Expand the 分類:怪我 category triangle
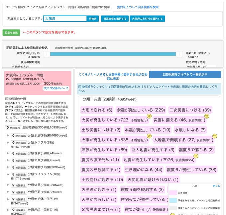 point(8,153)
